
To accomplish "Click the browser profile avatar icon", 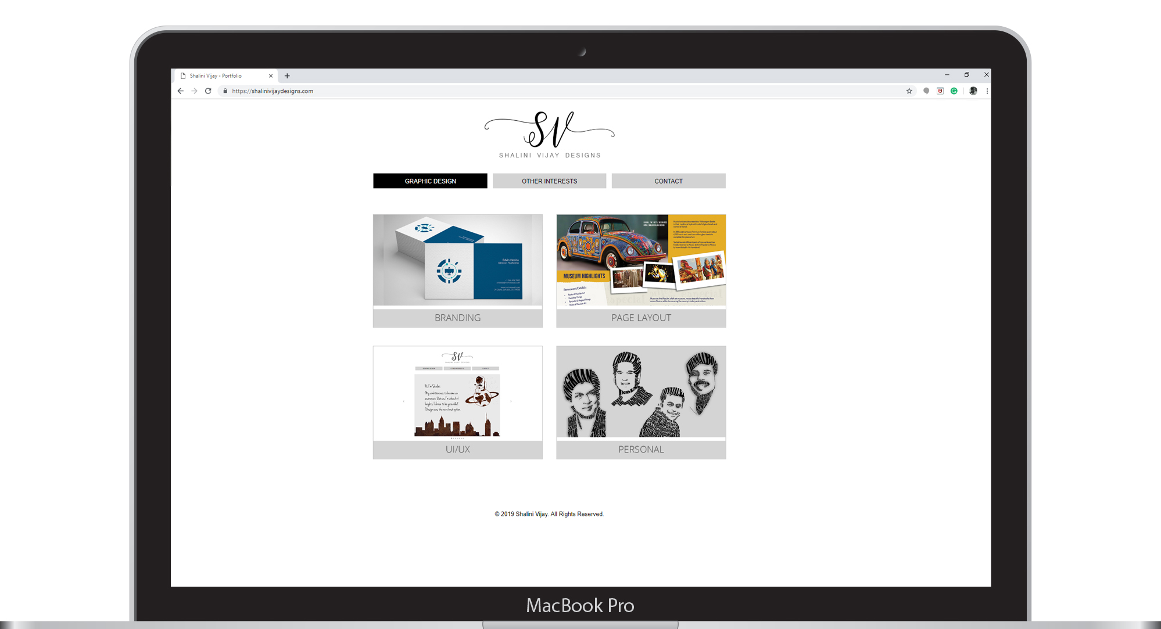I will 973,91.
